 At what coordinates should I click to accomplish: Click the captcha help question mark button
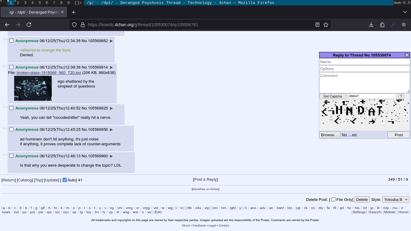click(x=401, y=96)
